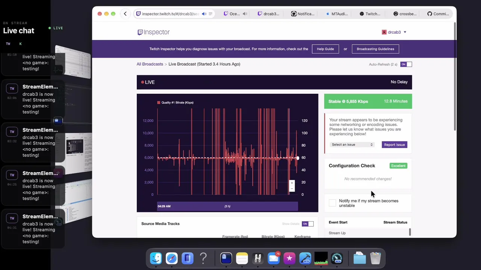Click the white handle on the bitrate line
This screenshot has height=270, width=481.
point(298,158)
